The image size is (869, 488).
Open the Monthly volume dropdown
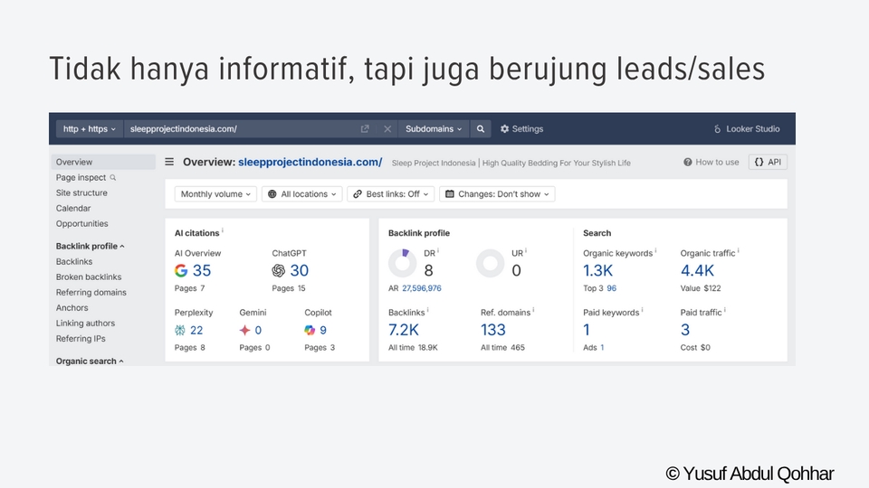coord(215,194)
